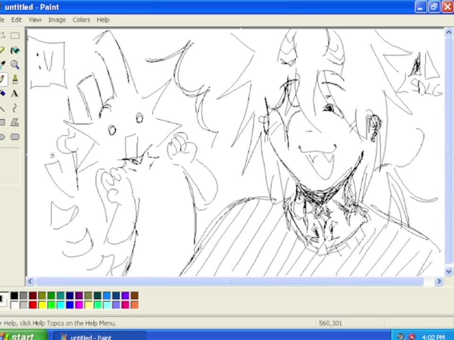This screenshot has height=340, width=454.
Task: Pick the orange swatch at palette end
Action: 134,305
